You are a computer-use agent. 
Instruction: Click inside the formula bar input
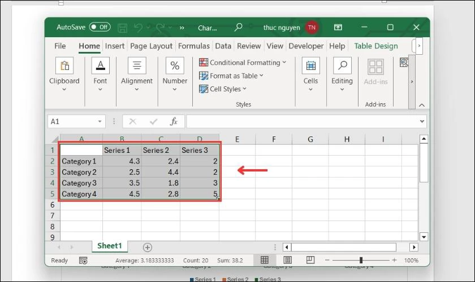coord(302,121)
